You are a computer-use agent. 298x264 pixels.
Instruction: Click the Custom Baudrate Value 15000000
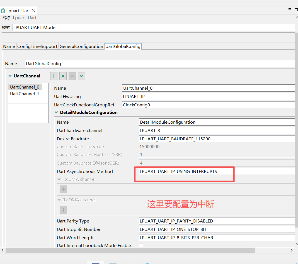click(x=149, y=147)
